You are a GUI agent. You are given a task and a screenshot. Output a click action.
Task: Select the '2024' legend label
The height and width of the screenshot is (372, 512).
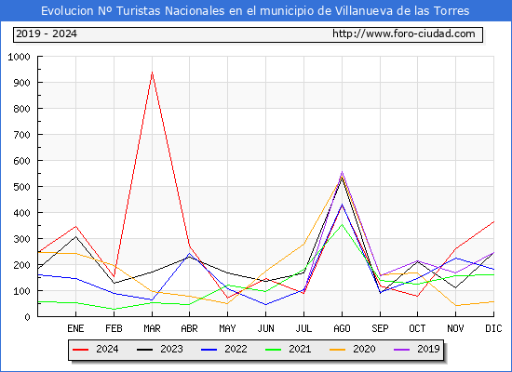(x=107, y=349)
